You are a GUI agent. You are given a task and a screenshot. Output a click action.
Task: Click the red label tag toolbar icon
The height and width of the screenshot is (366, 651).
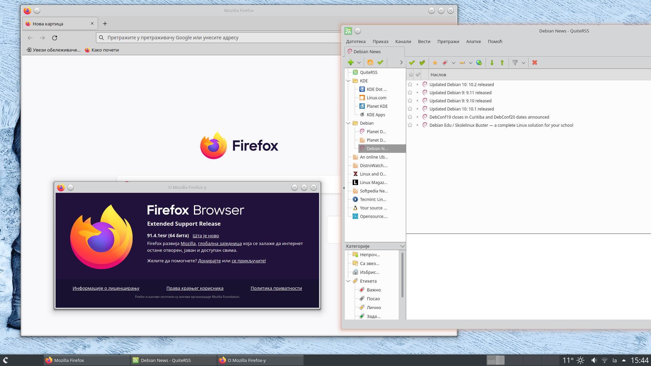(x=445, y=63)
